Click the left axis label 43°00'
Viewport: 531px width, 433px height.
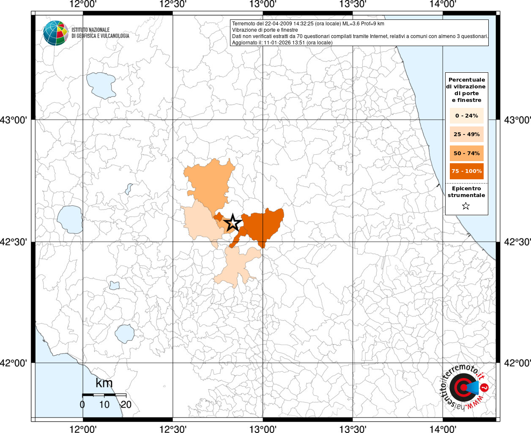pyautogui.click(x=13, y=120)
